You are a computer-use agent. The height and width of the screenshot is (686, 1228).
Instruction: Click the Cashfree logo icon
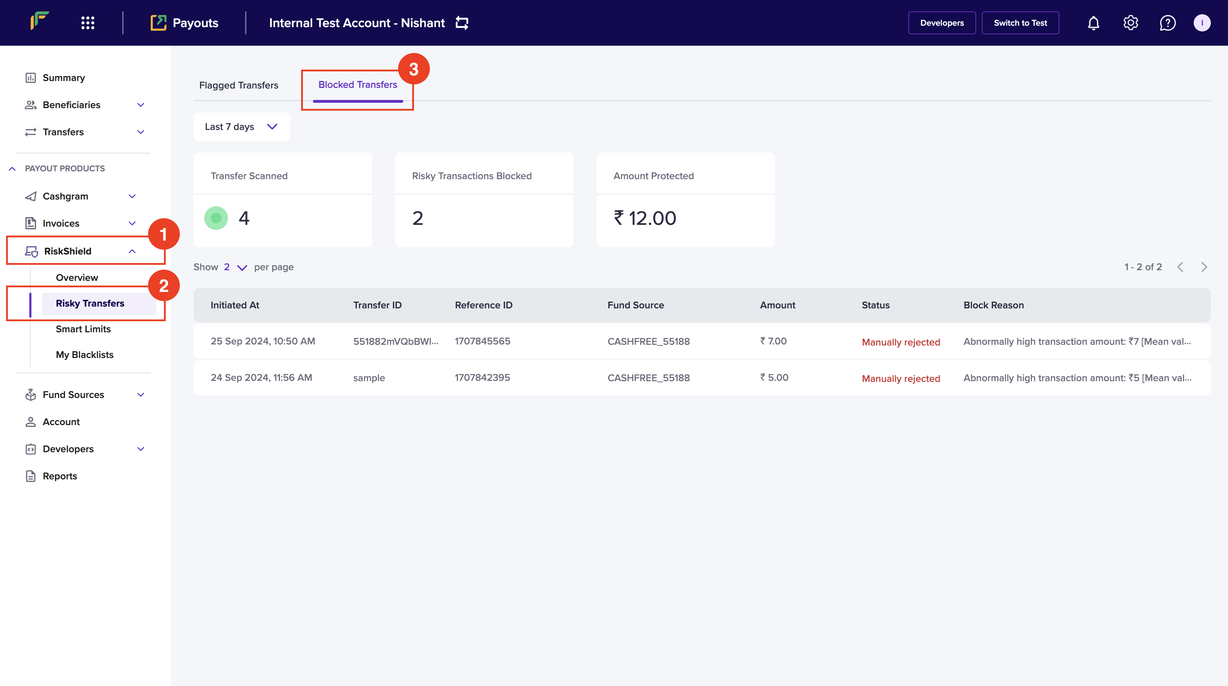[40, 21]
